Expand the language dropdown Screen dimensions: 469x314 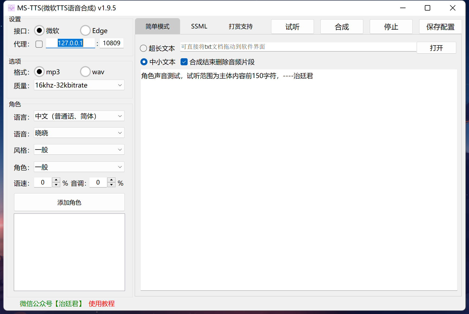79,116
